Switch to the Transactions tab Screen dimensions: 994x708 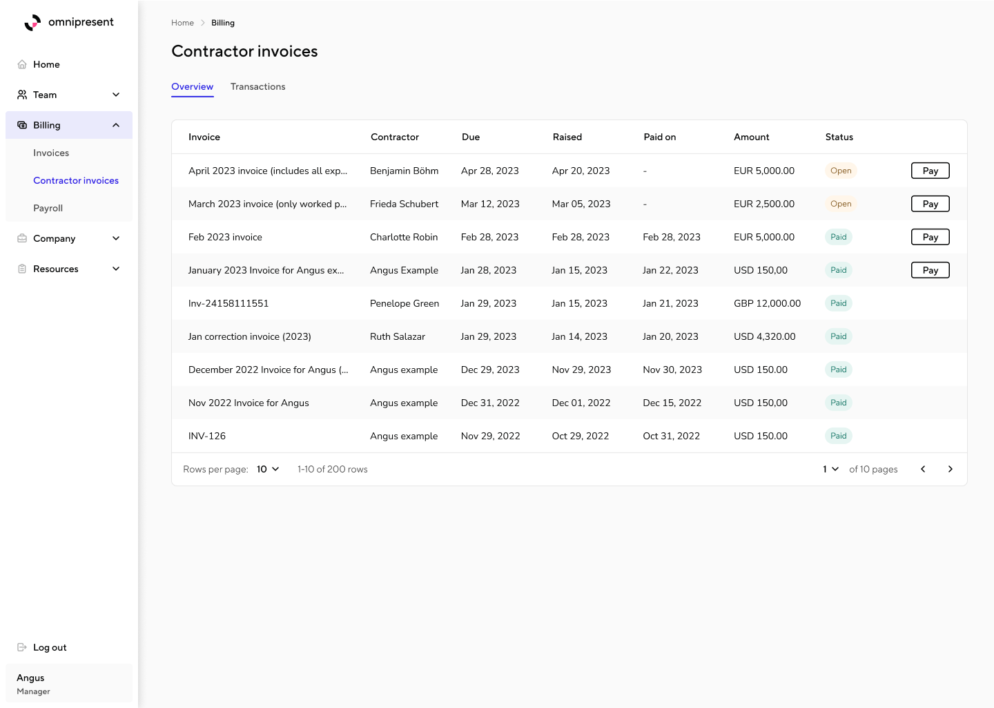(258, 86)
